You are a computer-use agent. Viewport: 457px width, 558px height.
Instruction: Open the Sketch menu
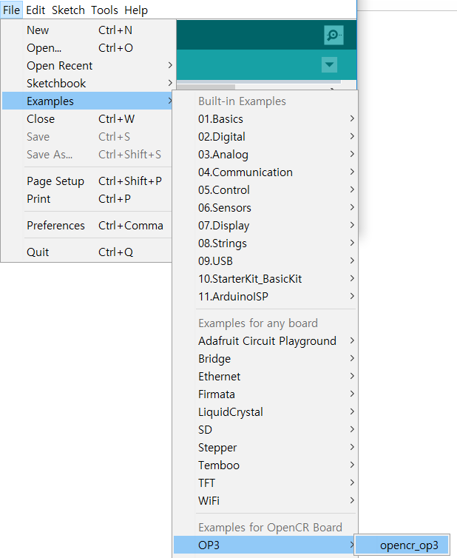(68, 10)
